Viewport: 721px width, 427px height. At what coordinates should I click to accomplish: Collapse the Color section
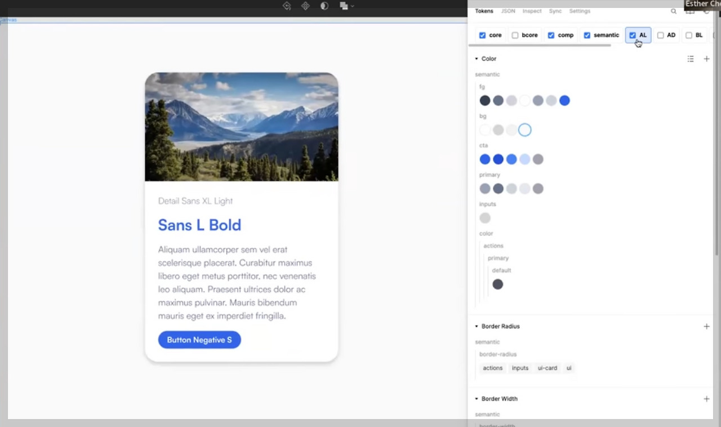(477, 59)
